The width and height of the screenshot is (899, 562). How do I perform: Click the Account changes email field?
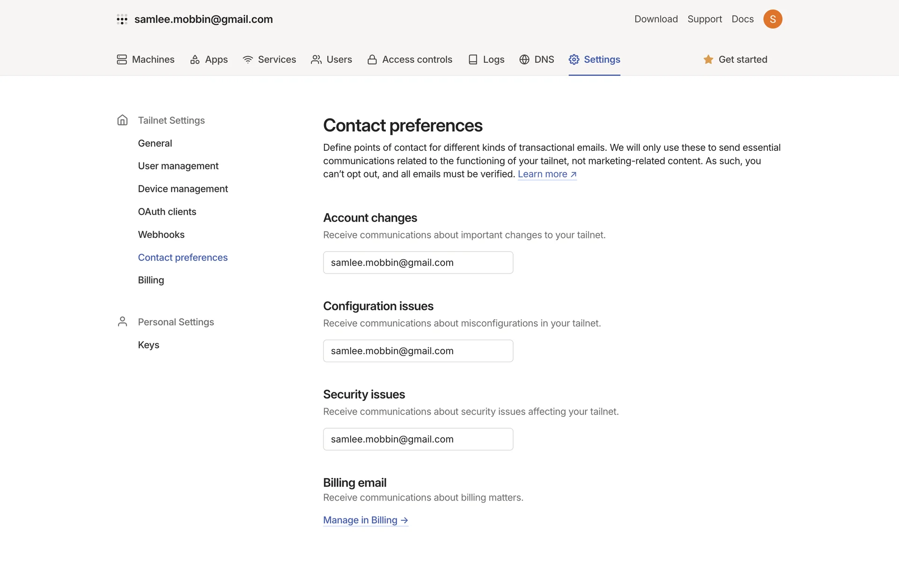click(x=418, y=263)
